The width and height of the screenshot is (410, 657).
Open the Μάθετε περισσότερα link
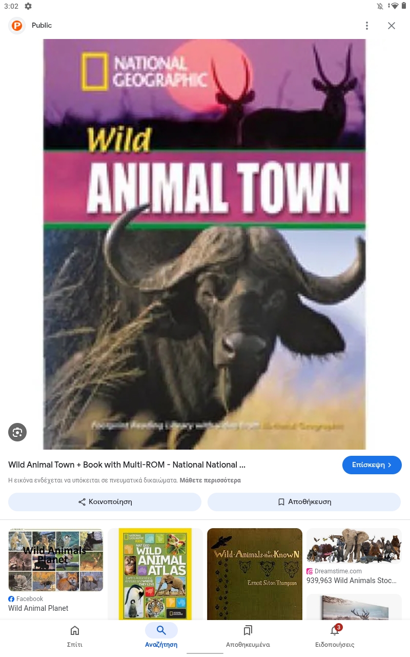[210, 480]
